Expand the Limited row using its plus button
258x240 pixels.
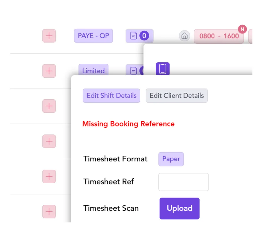(49, 71)
